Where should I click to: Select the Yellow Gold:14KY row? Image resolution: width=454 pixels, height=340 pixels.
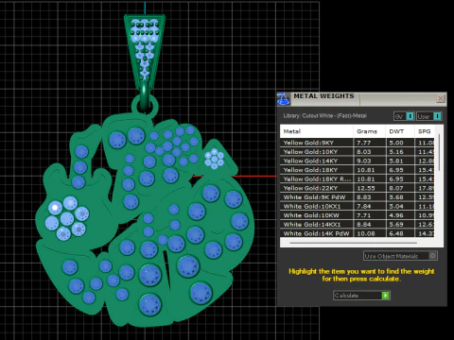pos(358,161)
